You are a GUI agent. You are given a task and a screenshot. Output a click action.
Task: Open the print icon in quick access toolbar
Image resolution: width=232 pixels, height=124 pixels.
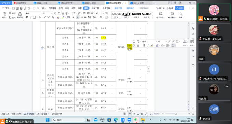[x=21, y=8]
